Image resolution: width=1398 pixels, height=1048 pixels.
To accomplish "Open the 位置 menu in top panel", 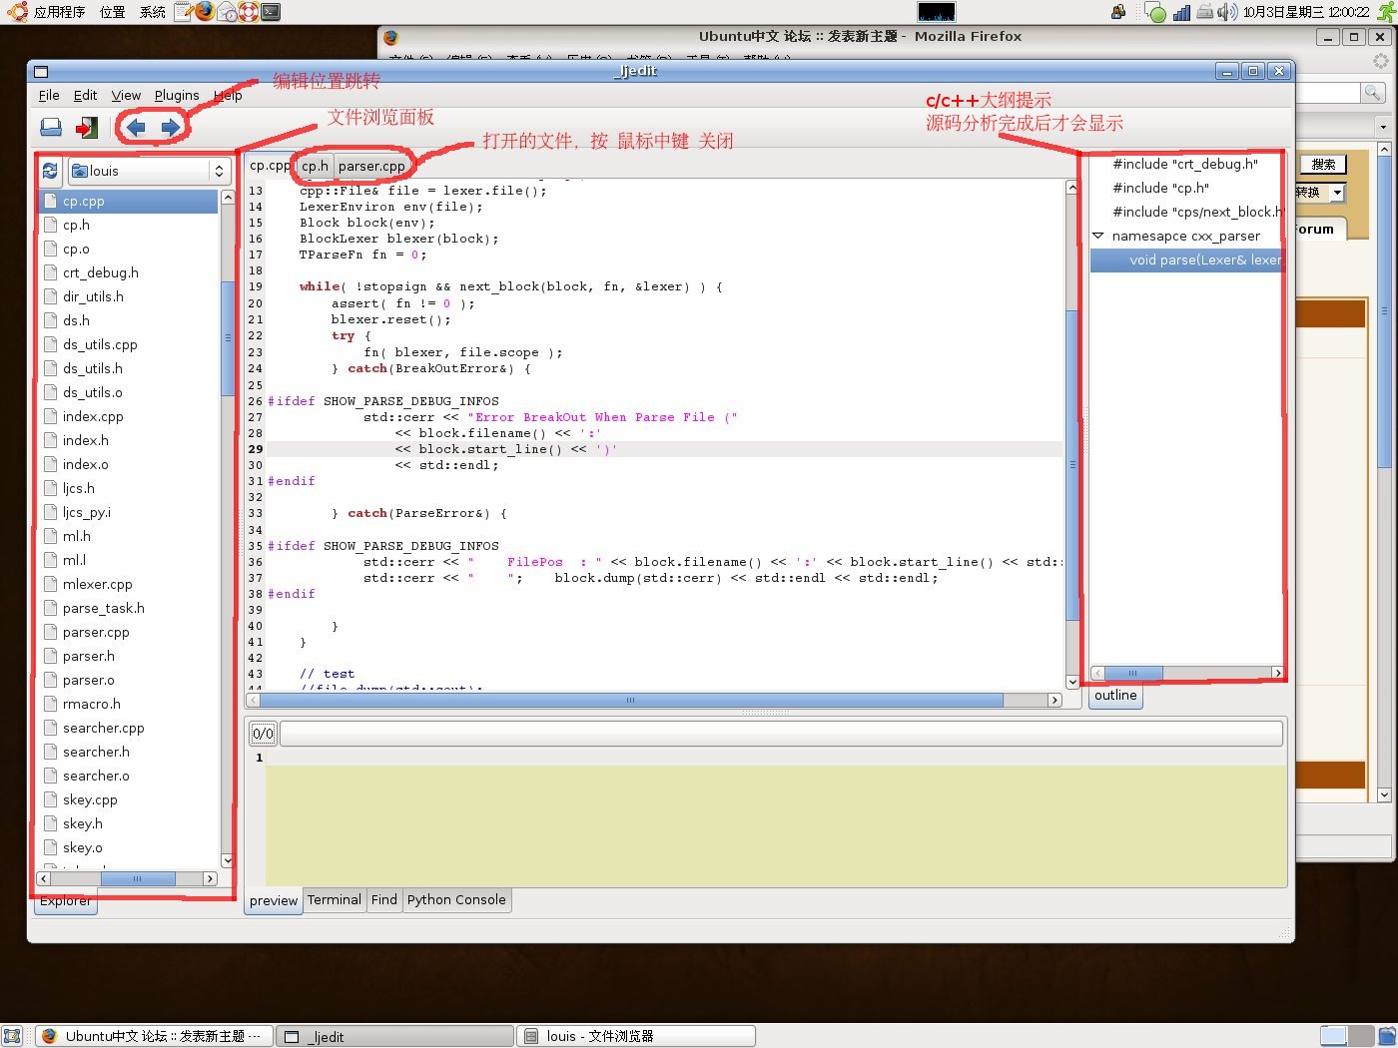I will coord(113,12).
